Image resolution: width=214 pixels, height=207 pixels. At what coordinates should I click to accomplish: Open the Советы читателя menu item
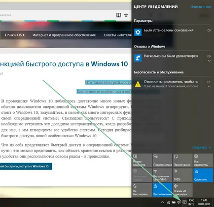point(117,35)
